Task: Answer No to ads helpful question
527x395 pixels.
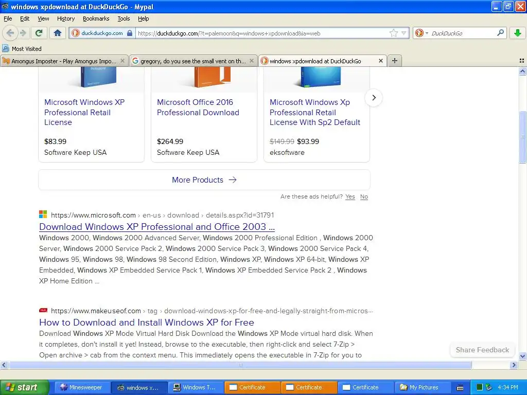Action: (364, 196)
